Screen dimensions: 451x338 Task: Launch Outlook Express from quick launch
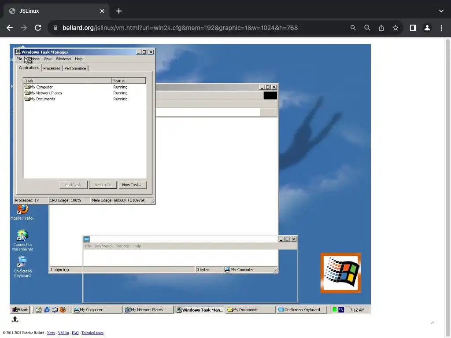tap(55, 309)
